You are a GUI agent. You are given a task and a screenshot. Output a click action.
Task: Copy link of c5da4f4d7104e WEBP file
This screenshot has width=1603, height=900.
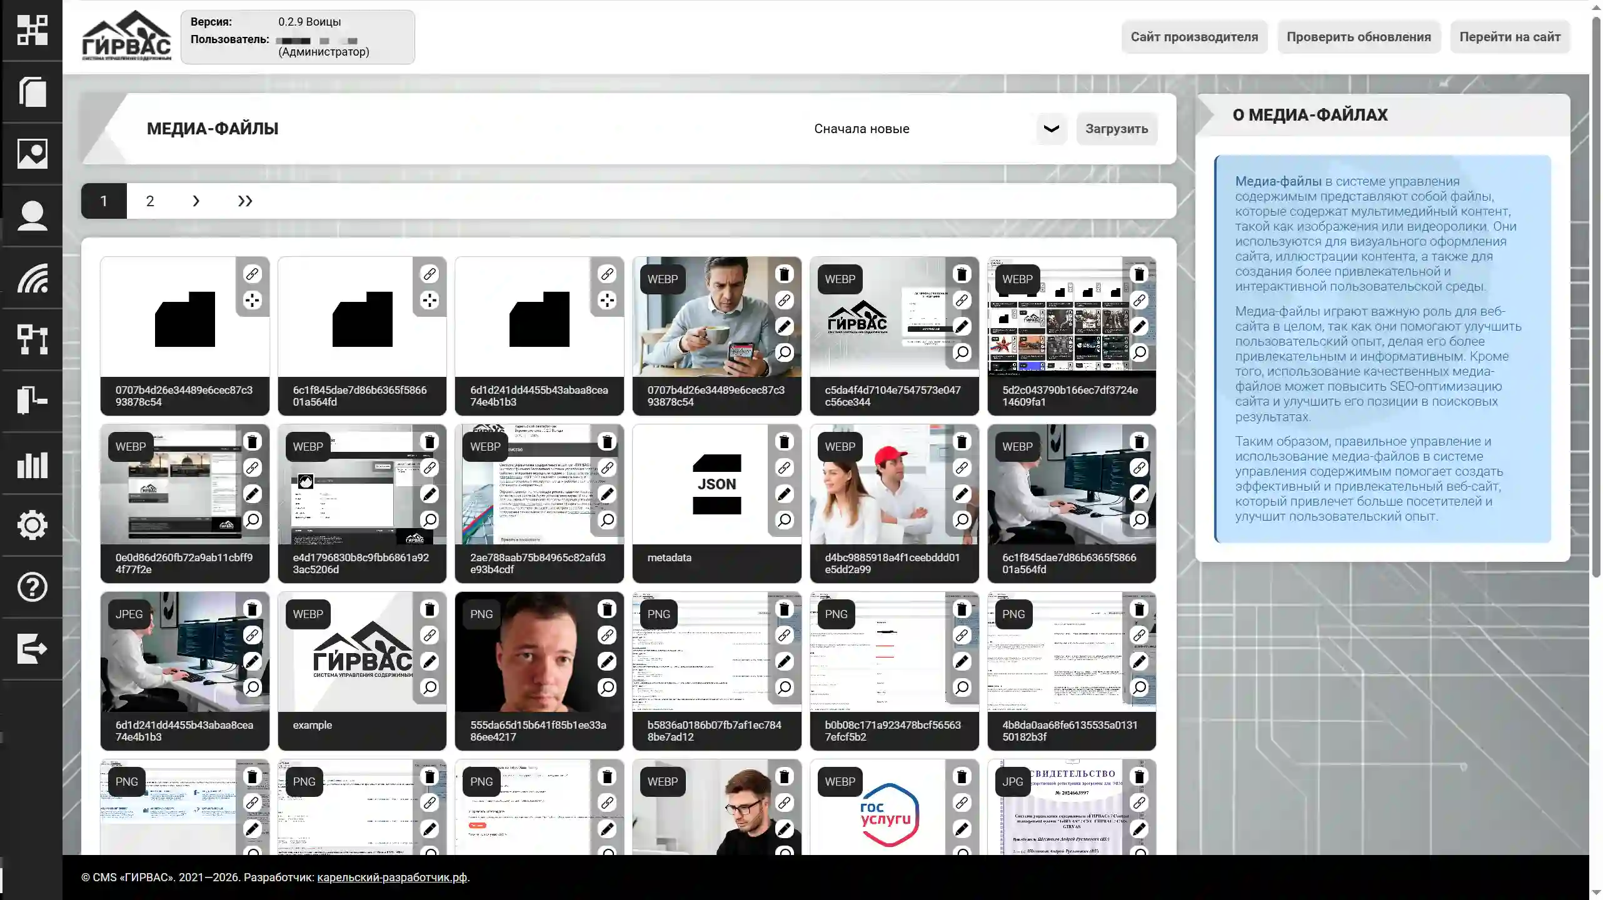point(962,300)
